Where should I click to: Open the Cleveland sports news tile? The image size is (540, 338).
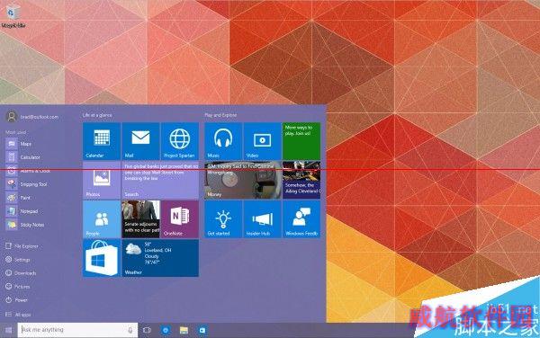point(301,180)
